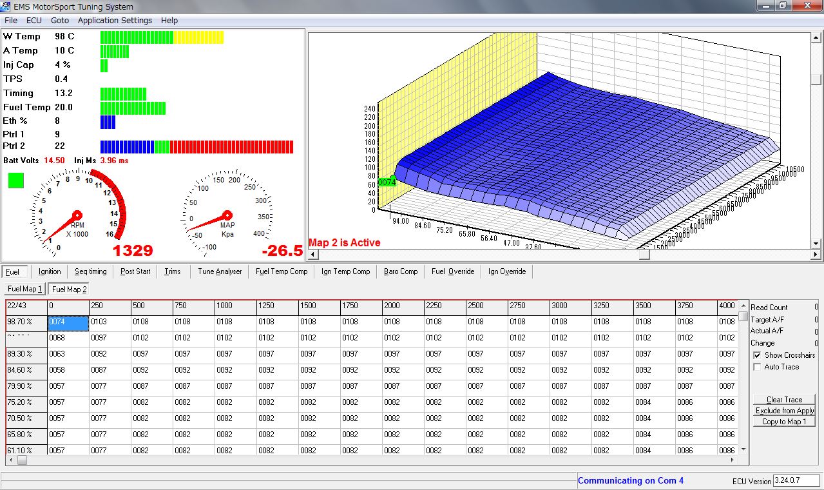The height and width of the screenshot is (490, 824).
Task: Enable the Auto Trace checkbox
Action: 756,367
